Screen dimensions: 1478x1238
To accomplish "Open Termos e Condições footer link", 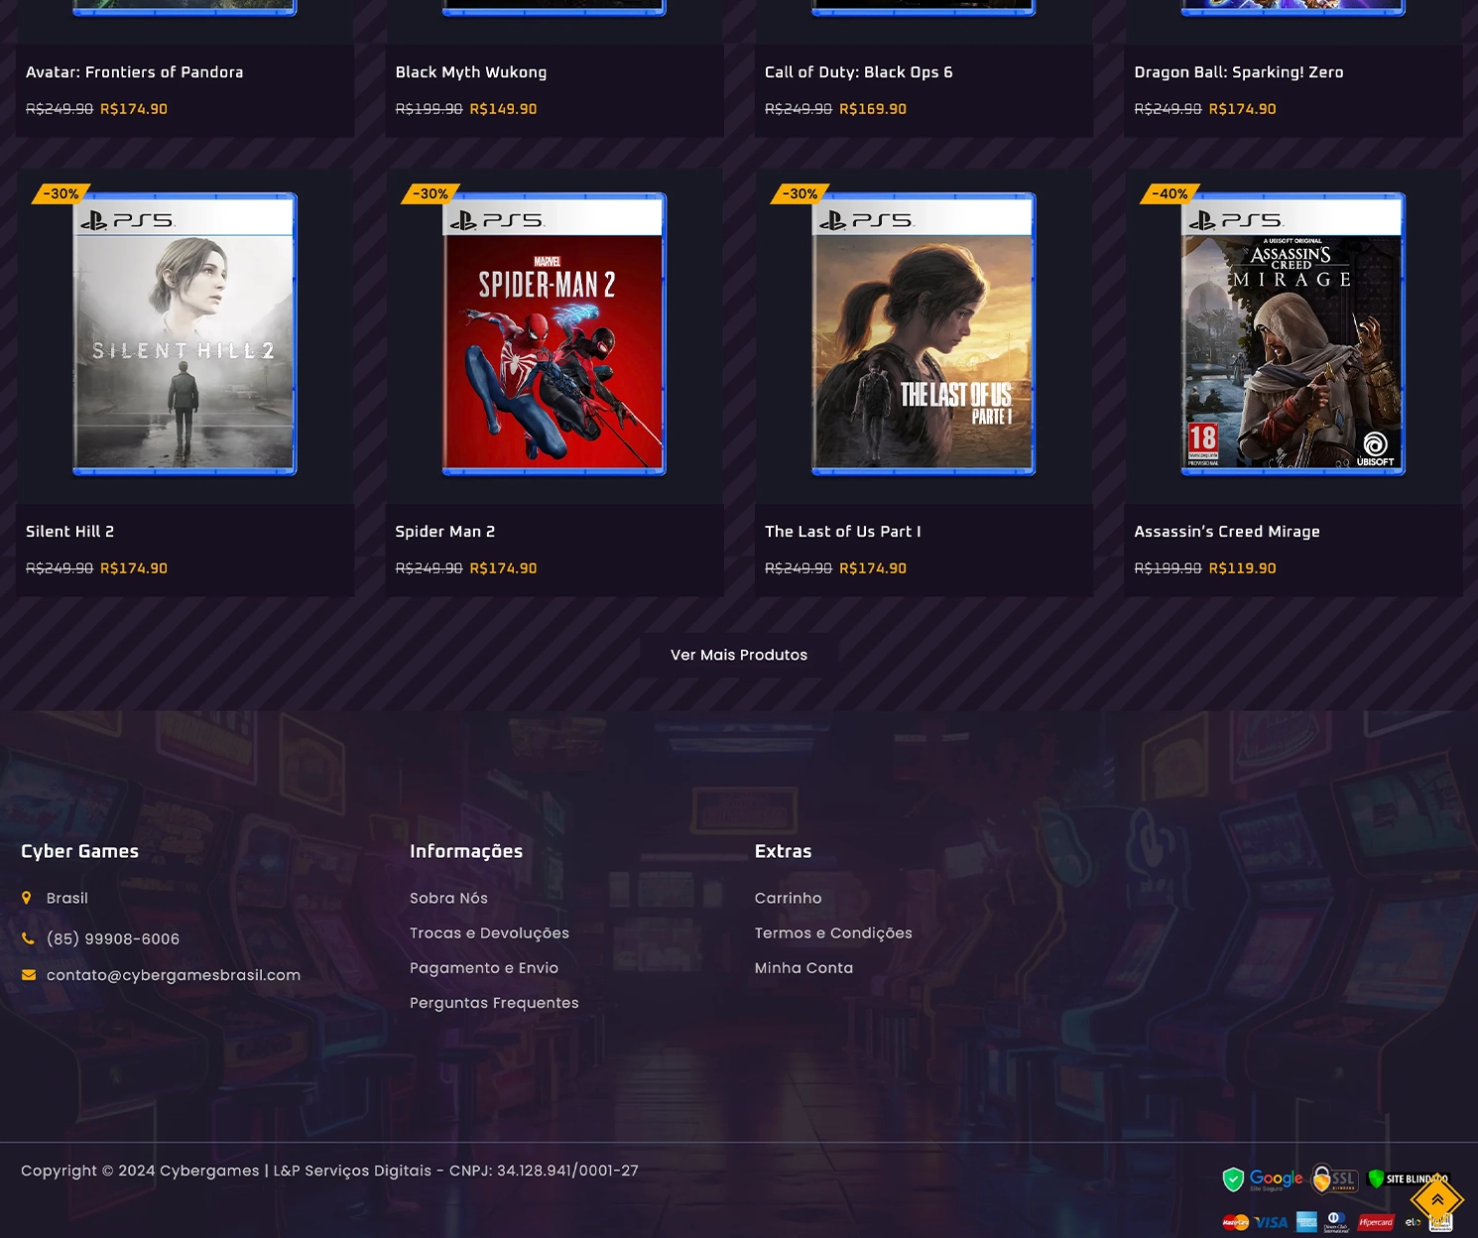I will click(833, 932).
